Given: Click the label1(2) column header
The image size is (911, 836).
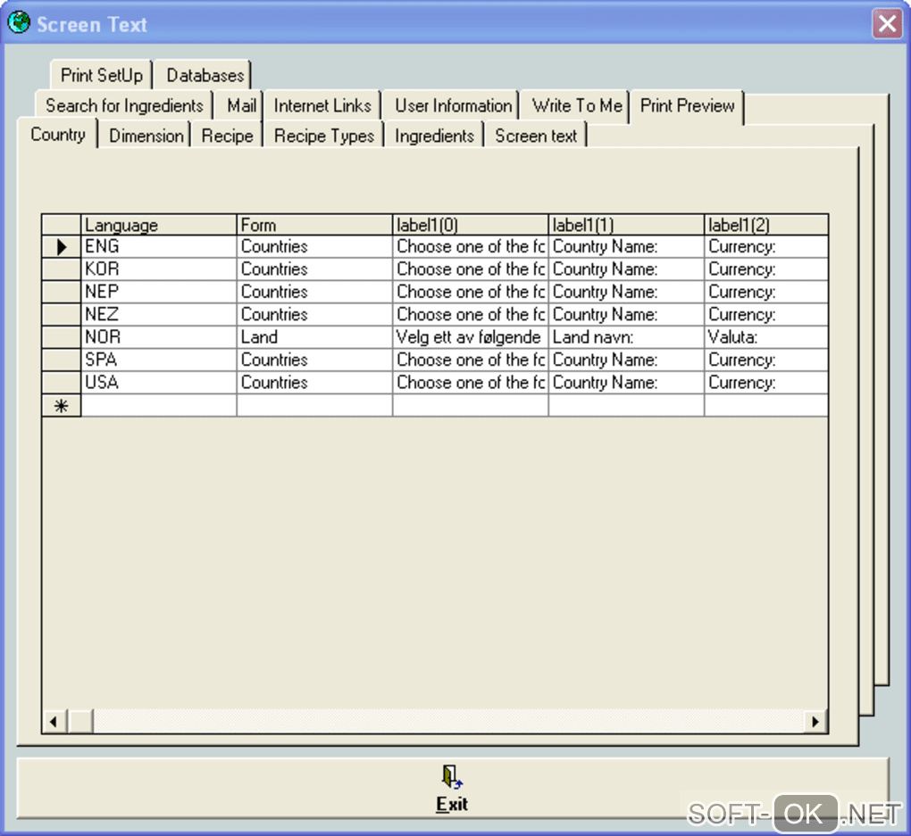Looking at the screenshot, I should click(766, 225).
